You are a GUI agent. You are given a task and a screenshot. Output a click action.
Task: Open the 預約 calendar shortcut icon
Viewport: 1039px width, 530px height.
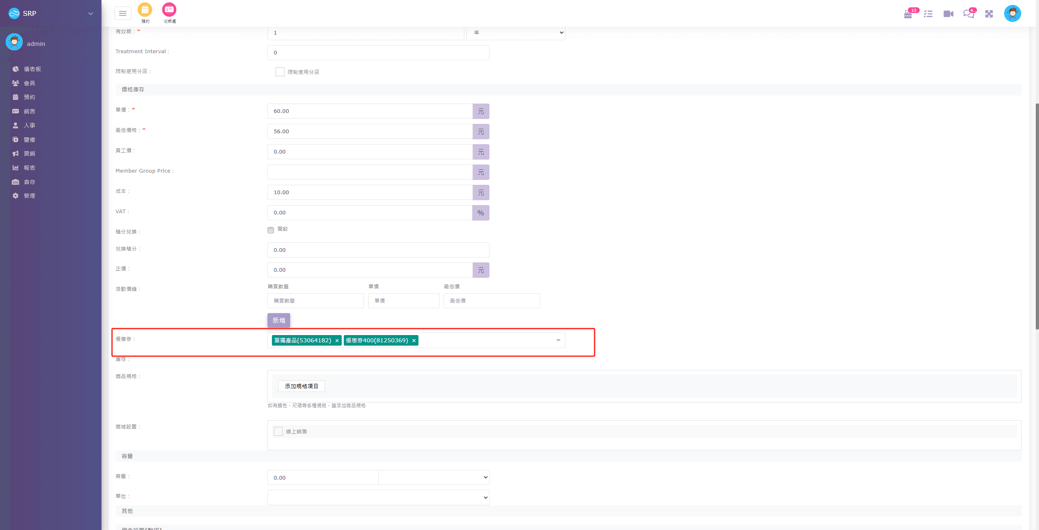pyautogui.click(x=145, y=10)
